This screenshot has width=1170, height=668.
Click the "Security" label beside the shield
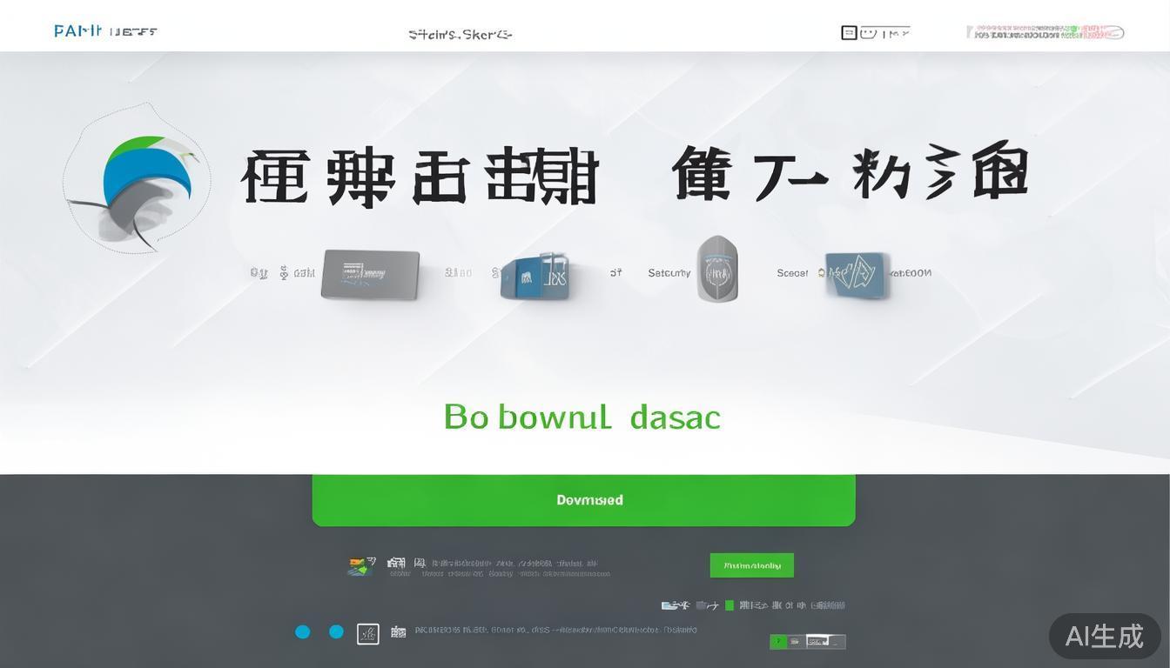pos(669,273)
